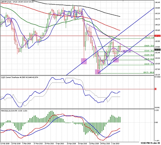
Task: Select the purple rectangle below the 30 Apr candle
Action: tap(84, 61)
